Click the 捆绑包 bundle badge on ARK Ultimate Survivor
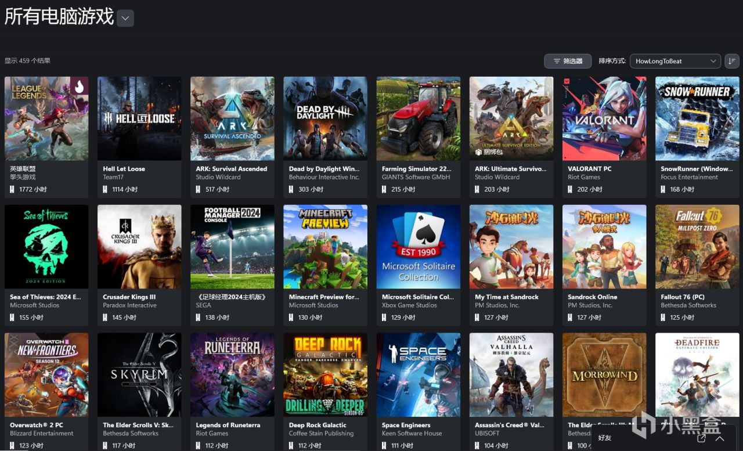The width and height of the screenshot is (743, 451). click(489, 152)
